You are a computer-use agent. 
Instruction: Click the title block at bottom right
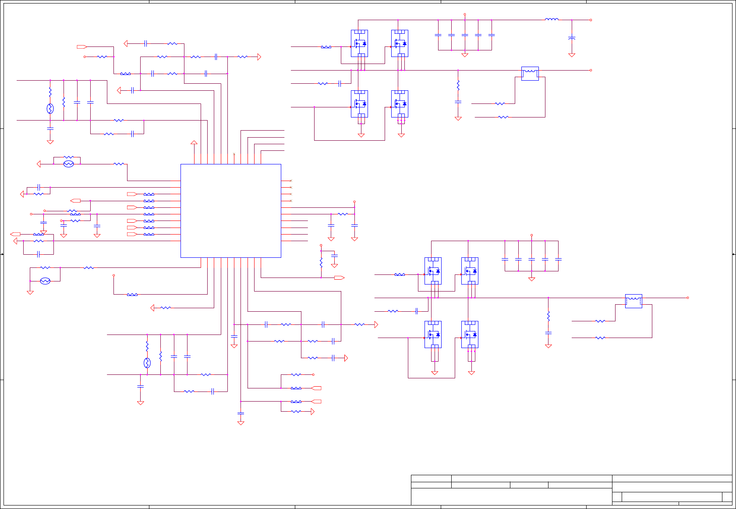pos(571,490)
